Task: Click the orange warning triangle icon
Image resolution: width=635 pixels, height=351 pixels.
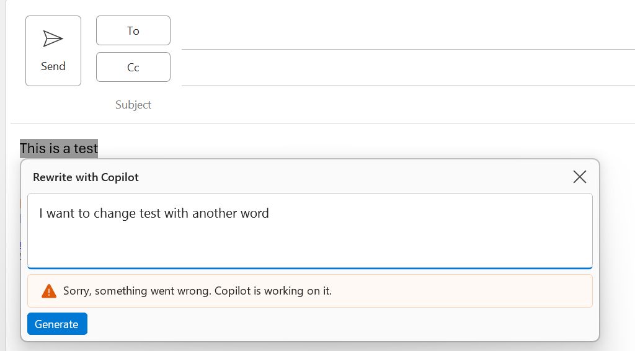Action: [x=49, y=291]
